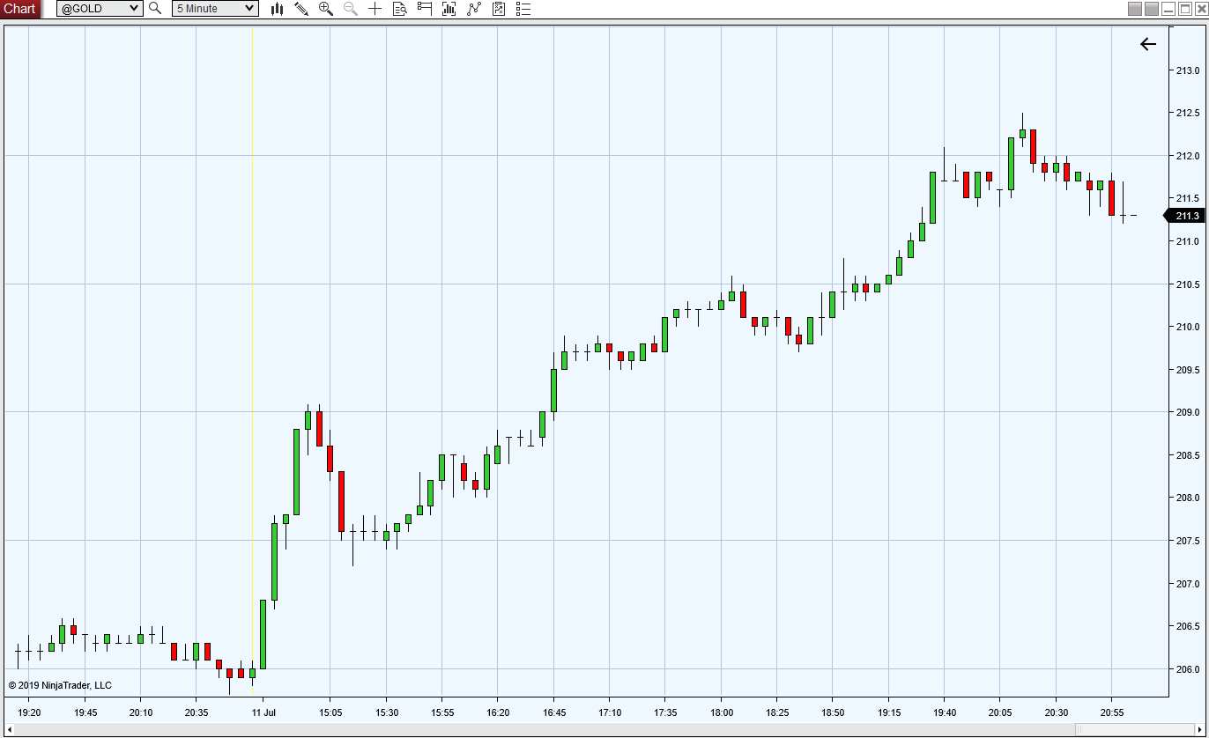Screen dimensions: 1209x738
Task: Open the chart properties list icon
Action: [523, 9]
